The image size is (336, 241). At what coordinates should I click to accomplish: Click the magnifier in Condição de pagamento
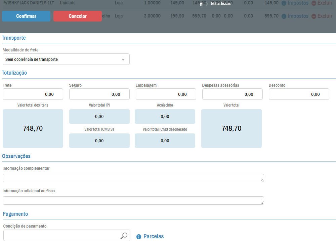coord(124,236)
